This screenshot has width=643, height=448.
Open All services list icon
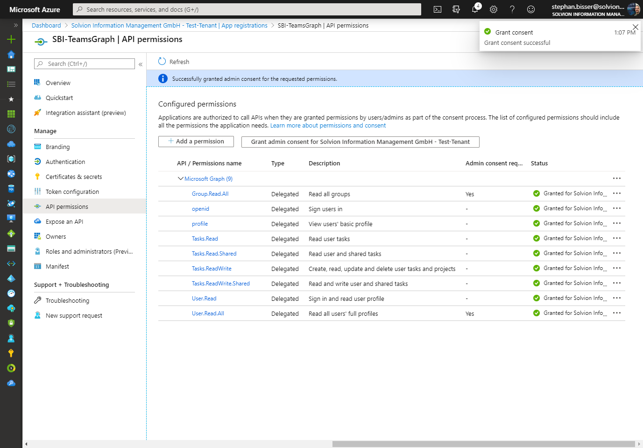[11, 84]
